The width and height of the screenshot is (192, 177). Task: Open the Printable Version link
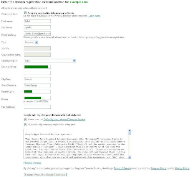point(32,163)
